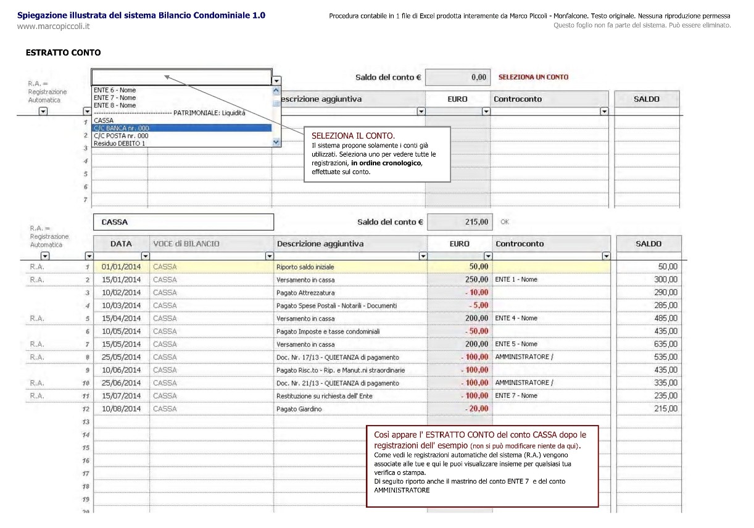Open the Descrizione aggiuntiva filter in the upper table
Image resolution: width=754 pixels, height=528 pixels.
pyautogui.click(x=421, y=112)
